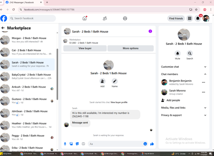Click the conversation list scrollbar
Screen dimensions: 214x156
pos(57,74)
